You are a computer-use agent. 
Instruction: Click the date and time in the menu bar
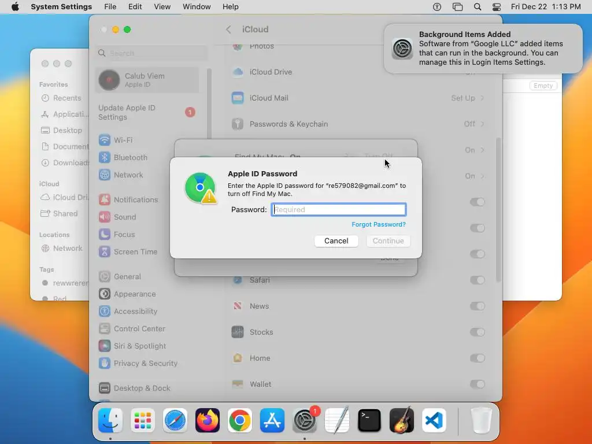pos(546,7)
